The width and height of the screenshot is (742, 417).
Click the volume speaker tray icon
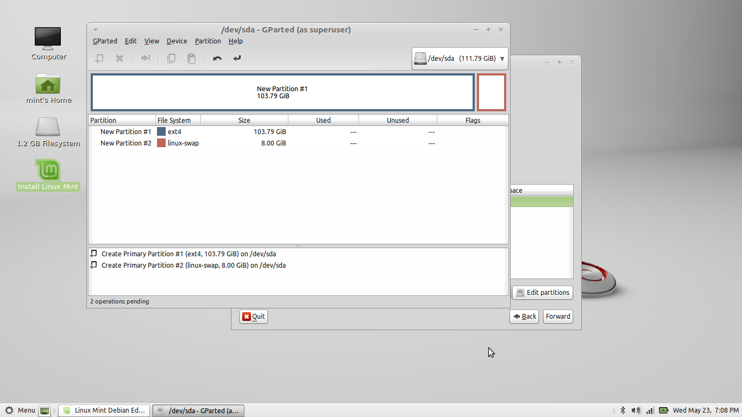point(636,410)
